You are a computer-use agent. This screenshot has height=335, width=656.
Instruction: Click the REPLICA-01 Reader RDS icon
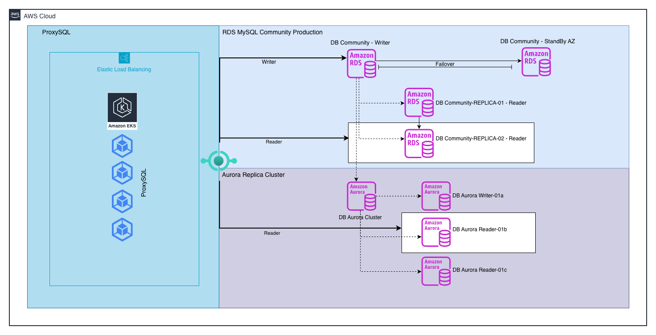coord(419,102)
